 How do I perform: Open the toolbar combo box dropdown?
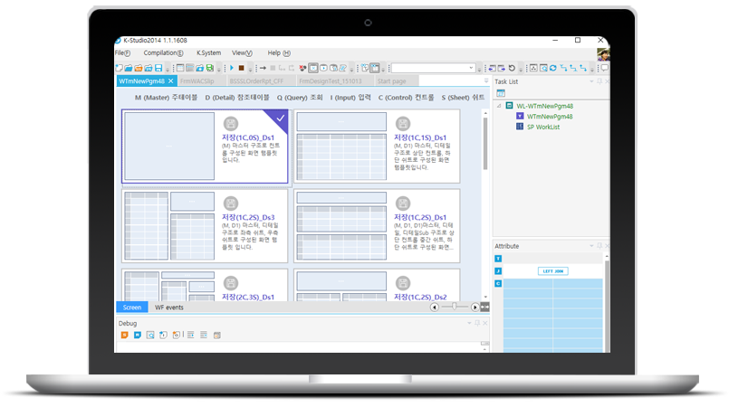click(472, 68)
